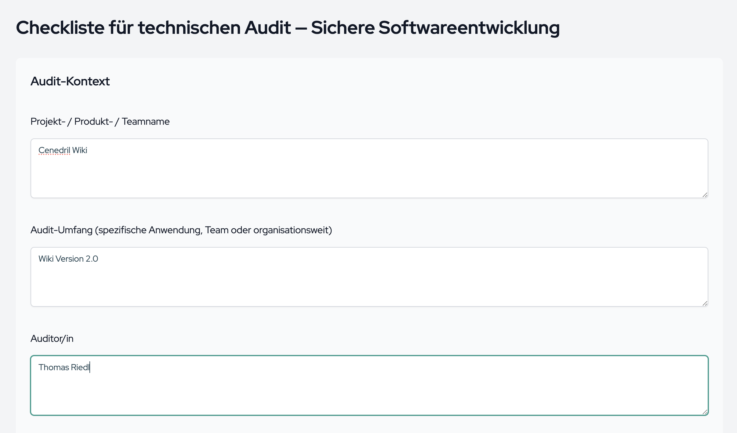Grab the resize handle of the Cenedril Wiki text area
This screenshot has width=737, height=433.
point(705,195)
